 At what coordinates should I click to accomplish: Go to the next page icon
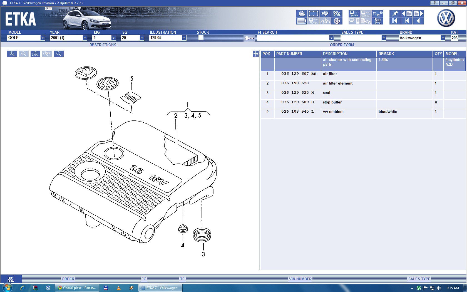click(418, 14)
